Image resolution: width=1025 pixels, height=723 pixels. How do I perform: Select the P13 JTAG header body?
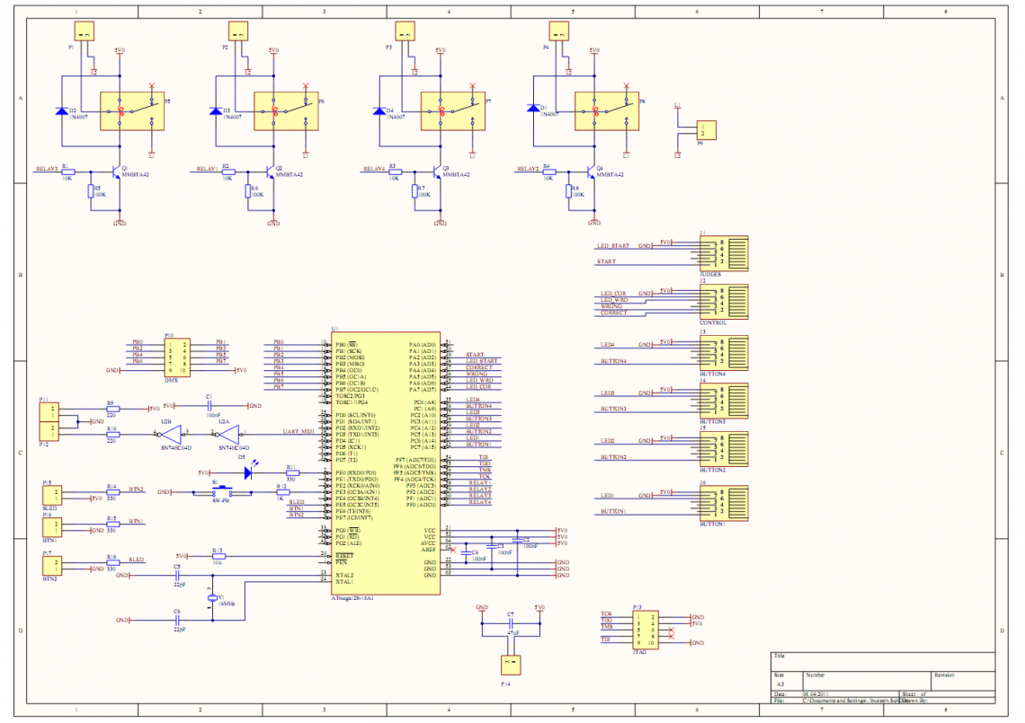point(646,630)
